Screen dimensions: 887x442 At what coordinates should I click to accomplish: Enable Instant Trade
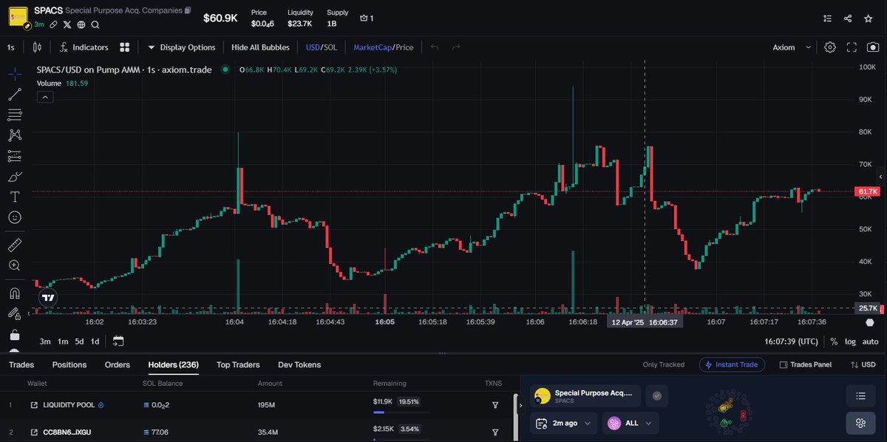[732, 364]
